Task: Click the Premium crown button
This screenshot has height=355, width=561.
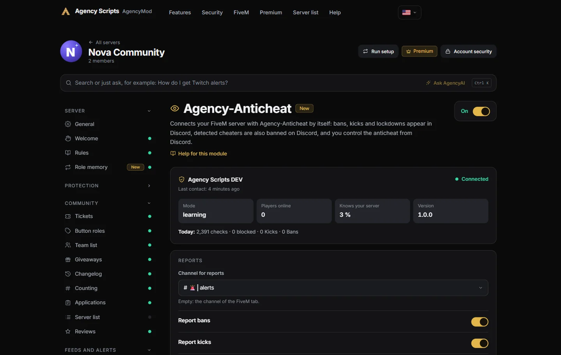Action: click(x=420, y=51)
